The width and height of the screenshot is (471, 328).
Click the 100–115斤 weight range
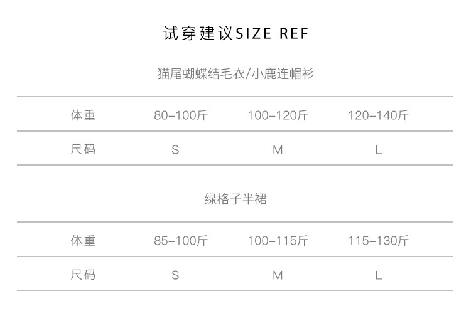pyautogui.click(x=278, y=241)
